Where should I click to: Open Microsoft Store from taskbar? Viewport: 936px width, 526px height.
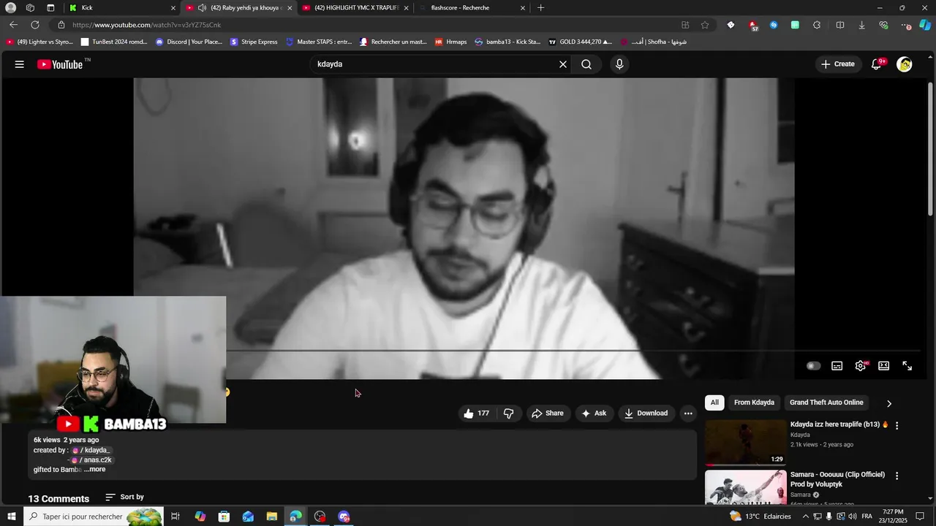[224, 517]
